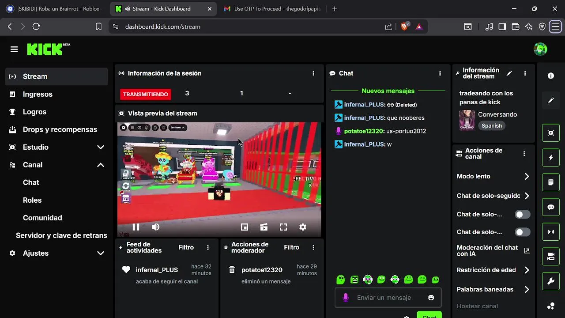
Task: Expand the Estudio sidebar section
Action: tap(57, 147)
